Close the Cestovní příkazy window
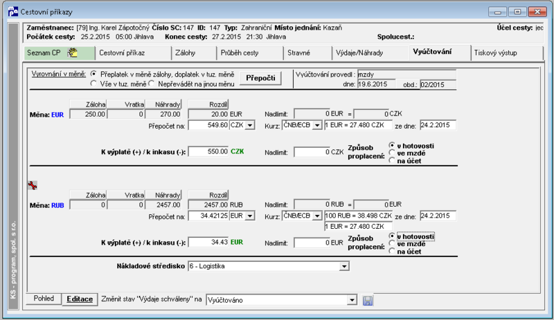Screen dimensions: 554x320 tap(537, 12)
